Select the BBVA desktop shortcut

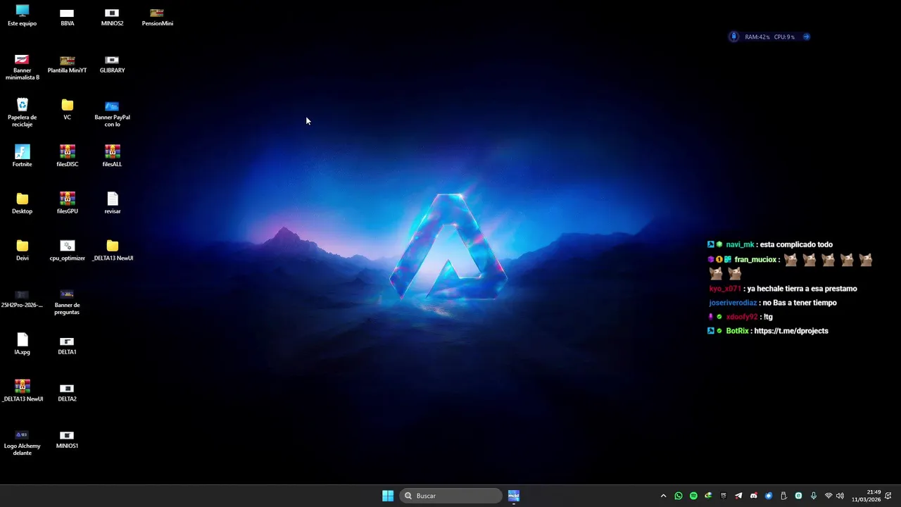point(68,17)
